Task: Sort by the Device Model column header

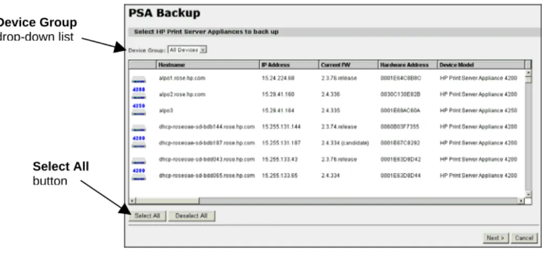Action: tap(481, 65)
